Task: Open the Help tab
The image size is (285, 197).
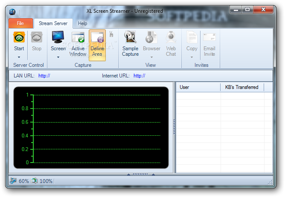Action: 82,23
